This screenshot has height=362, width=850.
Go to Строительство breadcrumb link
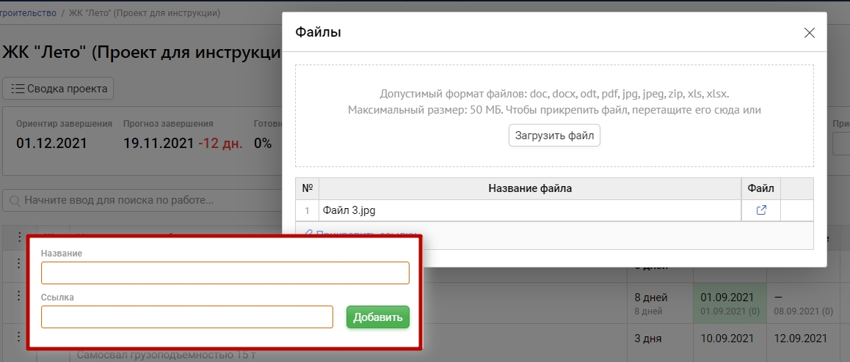point(29,13)
